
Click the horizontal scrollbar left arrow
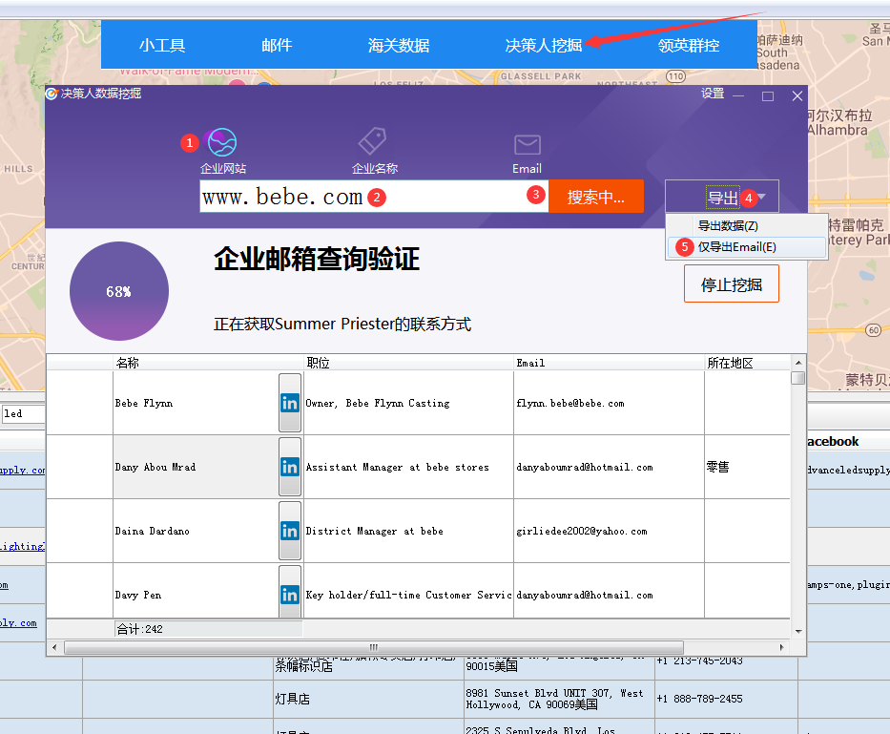pos(54,647)
